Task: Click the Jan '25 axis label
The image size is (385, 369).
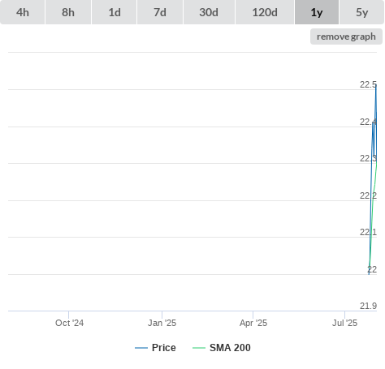Action: point(162,323)
